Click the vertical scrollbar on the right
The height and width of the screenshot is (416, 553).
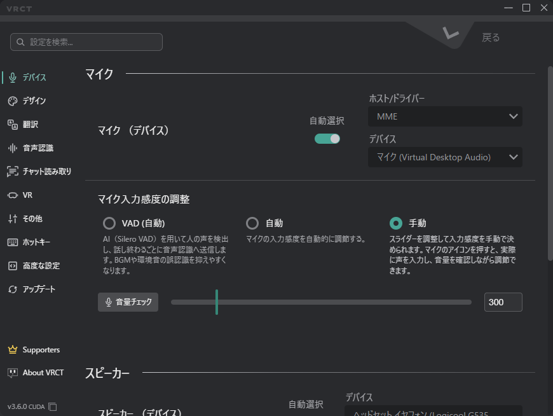coord(550,163)
